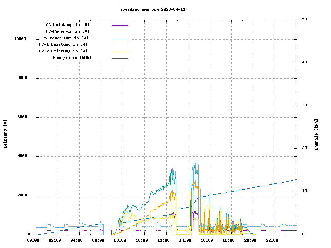
Task: Click the yellow PV-2 Leistung legend line sample
Action: click(120, 52)
